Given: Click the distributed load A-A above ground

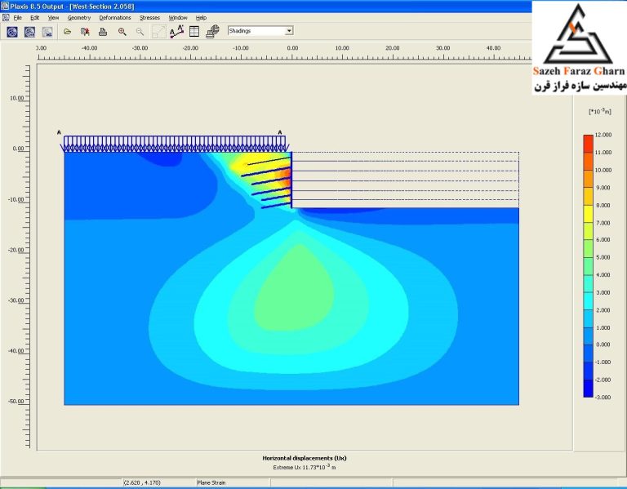Looking at the screenshot, I should click(175, 144).
